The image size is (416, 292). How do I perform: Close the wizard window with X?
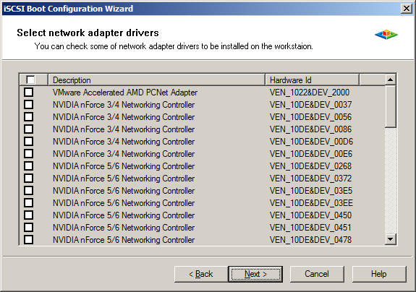407,9
